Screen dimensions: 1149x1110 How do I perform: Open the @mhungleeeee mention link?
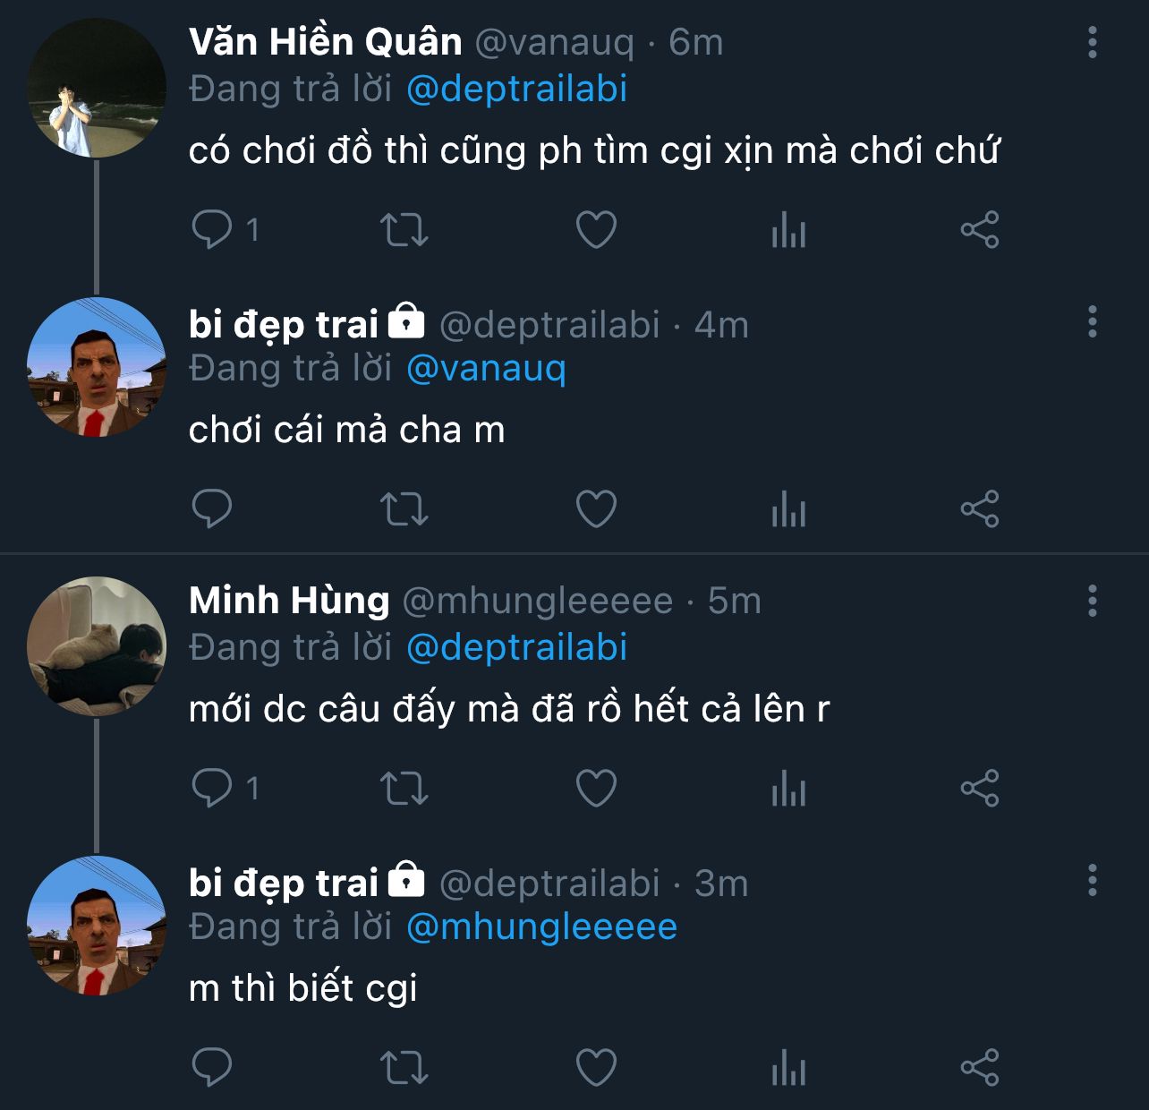click(x=541, y=926)
